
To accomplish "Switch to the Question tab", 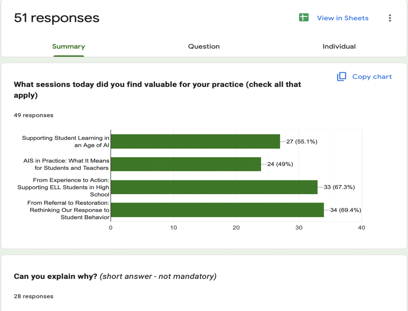I will pyautogui.click(x=204, y=46).
